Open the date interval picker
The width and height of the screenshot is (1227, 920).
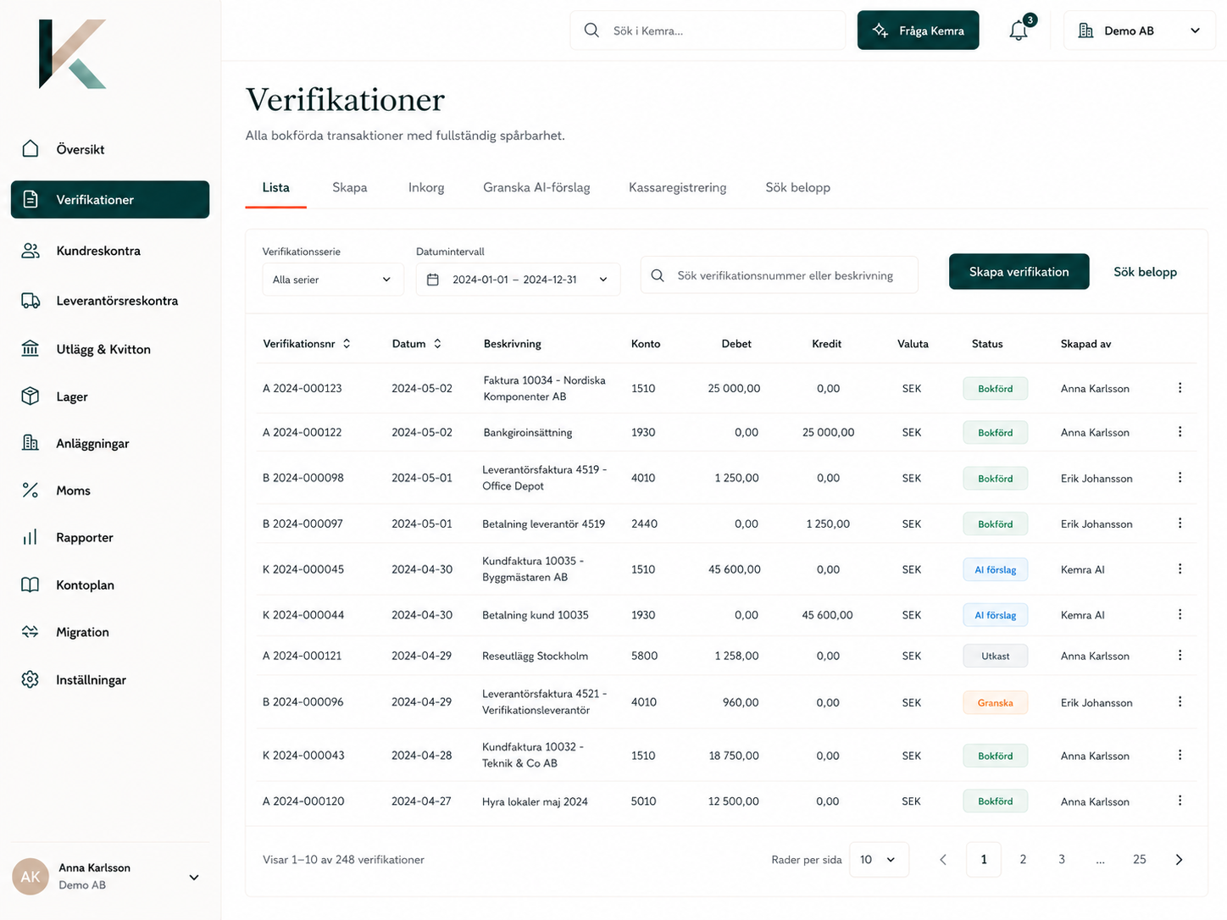518,280
